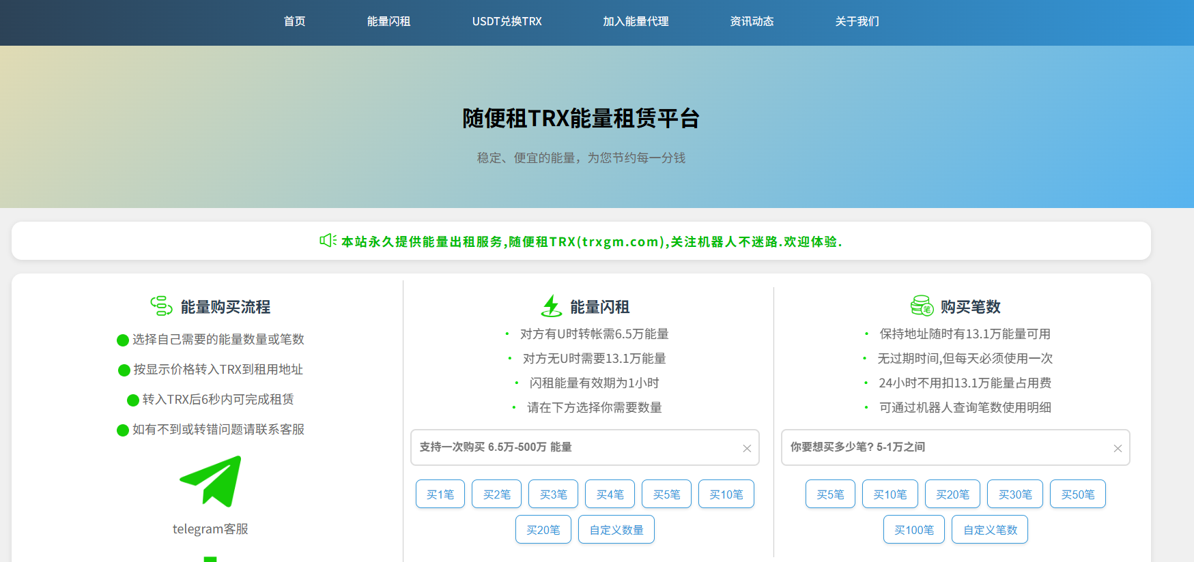Image resolution: width=1194 pixels, height=562 pixels.
Task: Click text 无过期时间,但每天必须使用一次
Action: pos(965,358)
